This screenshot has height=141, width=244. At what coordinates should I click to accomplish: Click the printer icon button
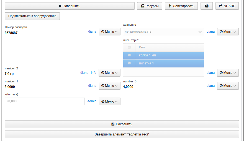(207, 6)
